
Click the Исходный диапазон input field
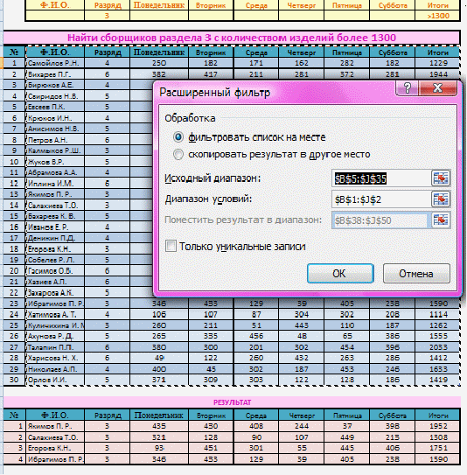point(381,178)
